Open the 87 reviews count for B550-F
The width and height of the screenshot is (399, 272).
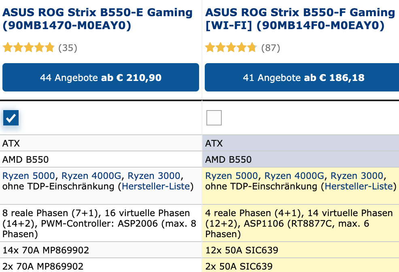pos(270,48)
